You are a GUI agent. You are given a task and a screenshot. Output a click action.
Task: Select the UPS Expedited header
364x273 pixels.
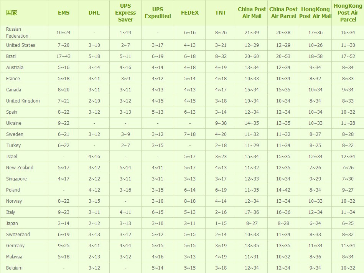coord(158,13)
